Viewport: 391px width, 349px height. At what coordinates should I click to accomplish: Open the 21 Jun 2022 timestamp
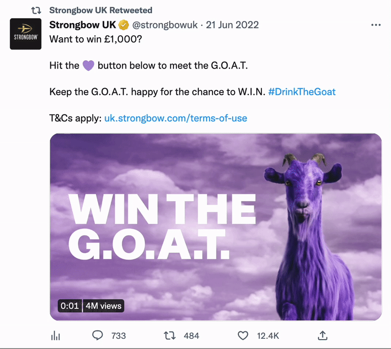[232, 25]
